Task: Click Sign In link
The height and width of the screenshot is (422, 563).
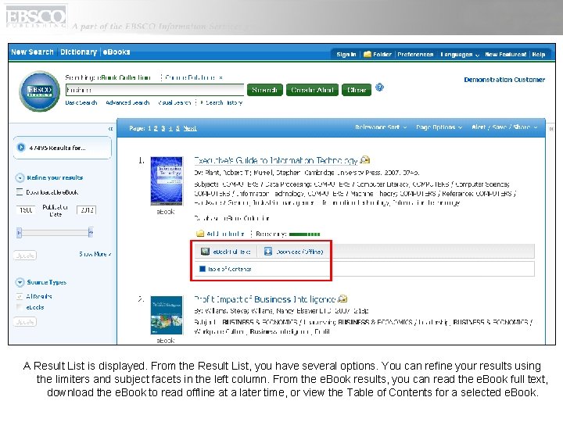Action: point(346,54)
